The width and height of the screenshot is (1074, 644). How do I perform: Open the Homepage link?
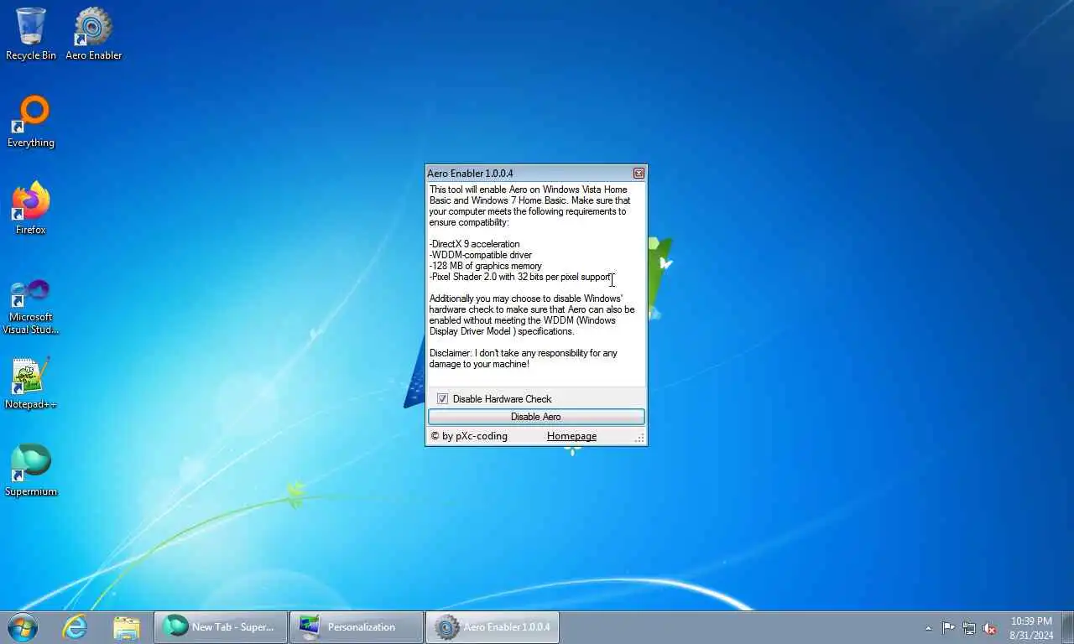click(571, 436)
